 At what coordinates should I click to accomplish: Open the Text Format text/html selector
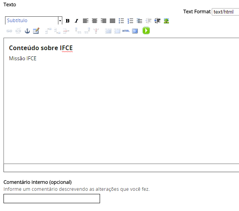pos(225,12)
